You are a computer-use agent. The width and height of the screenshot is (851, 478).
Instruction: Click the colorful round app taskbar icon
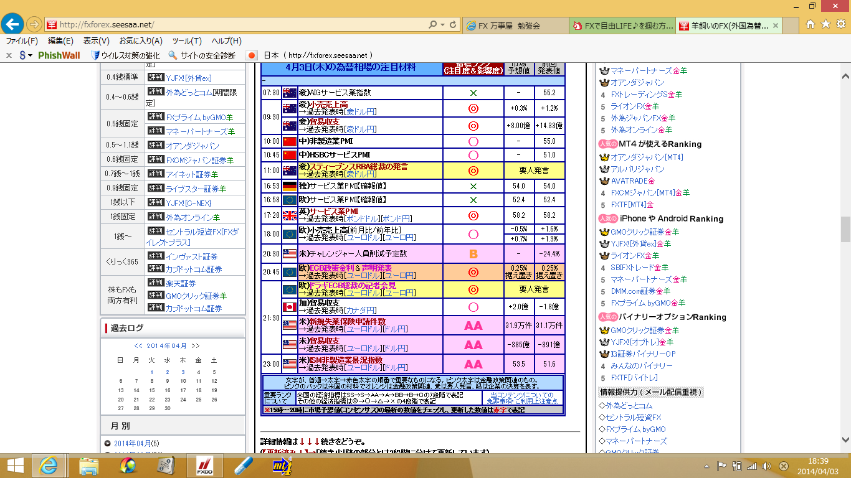128,466
